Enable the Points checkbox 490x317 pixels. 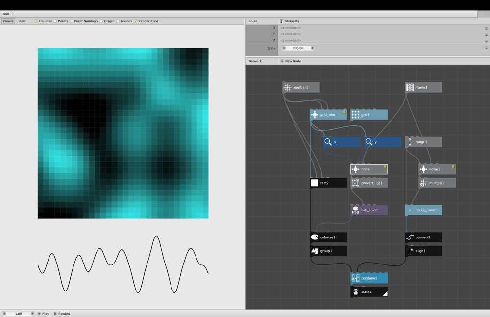(55, 21)
